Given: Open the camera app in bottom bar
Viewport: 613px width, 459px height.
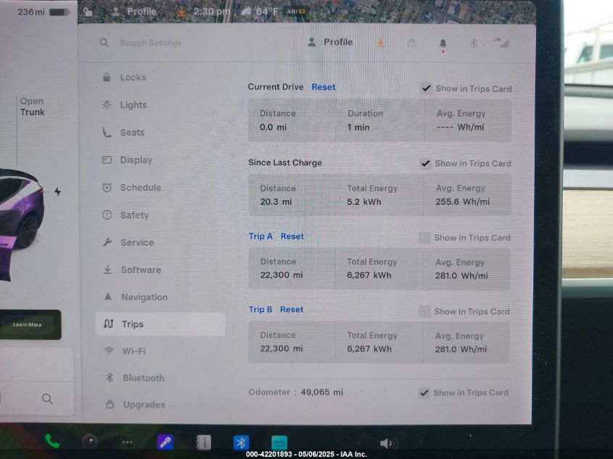Looking at the screenshot, I should [x=90, y=442].
